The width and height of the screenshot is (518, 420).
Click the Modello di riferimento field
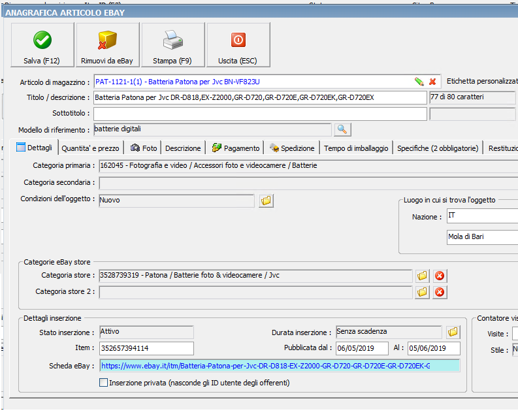212,129
